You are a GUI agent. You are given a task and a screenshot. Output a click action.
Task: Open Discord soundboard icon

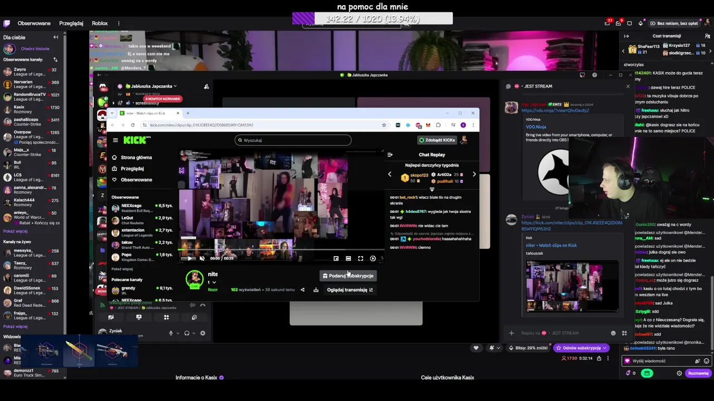coord(194,317)
